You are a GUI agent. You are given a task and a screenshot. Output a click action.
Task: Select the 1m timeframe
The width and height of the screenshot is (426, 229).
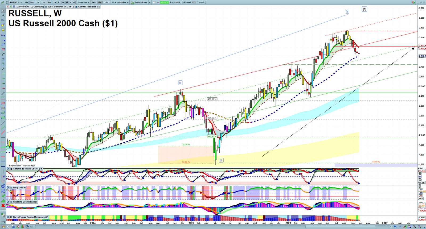click(38, 2)
